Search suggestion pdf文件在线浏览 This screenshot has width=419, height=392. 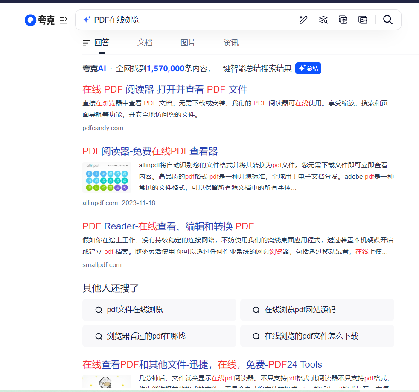tap(159, 310)
